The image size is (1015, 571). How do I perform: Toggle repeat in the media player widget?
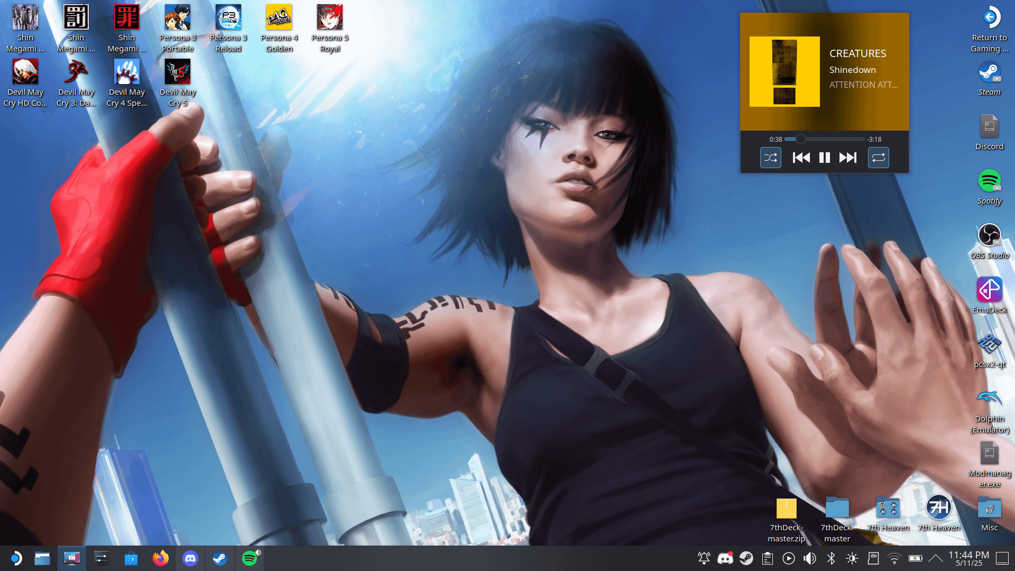[879, 158]
